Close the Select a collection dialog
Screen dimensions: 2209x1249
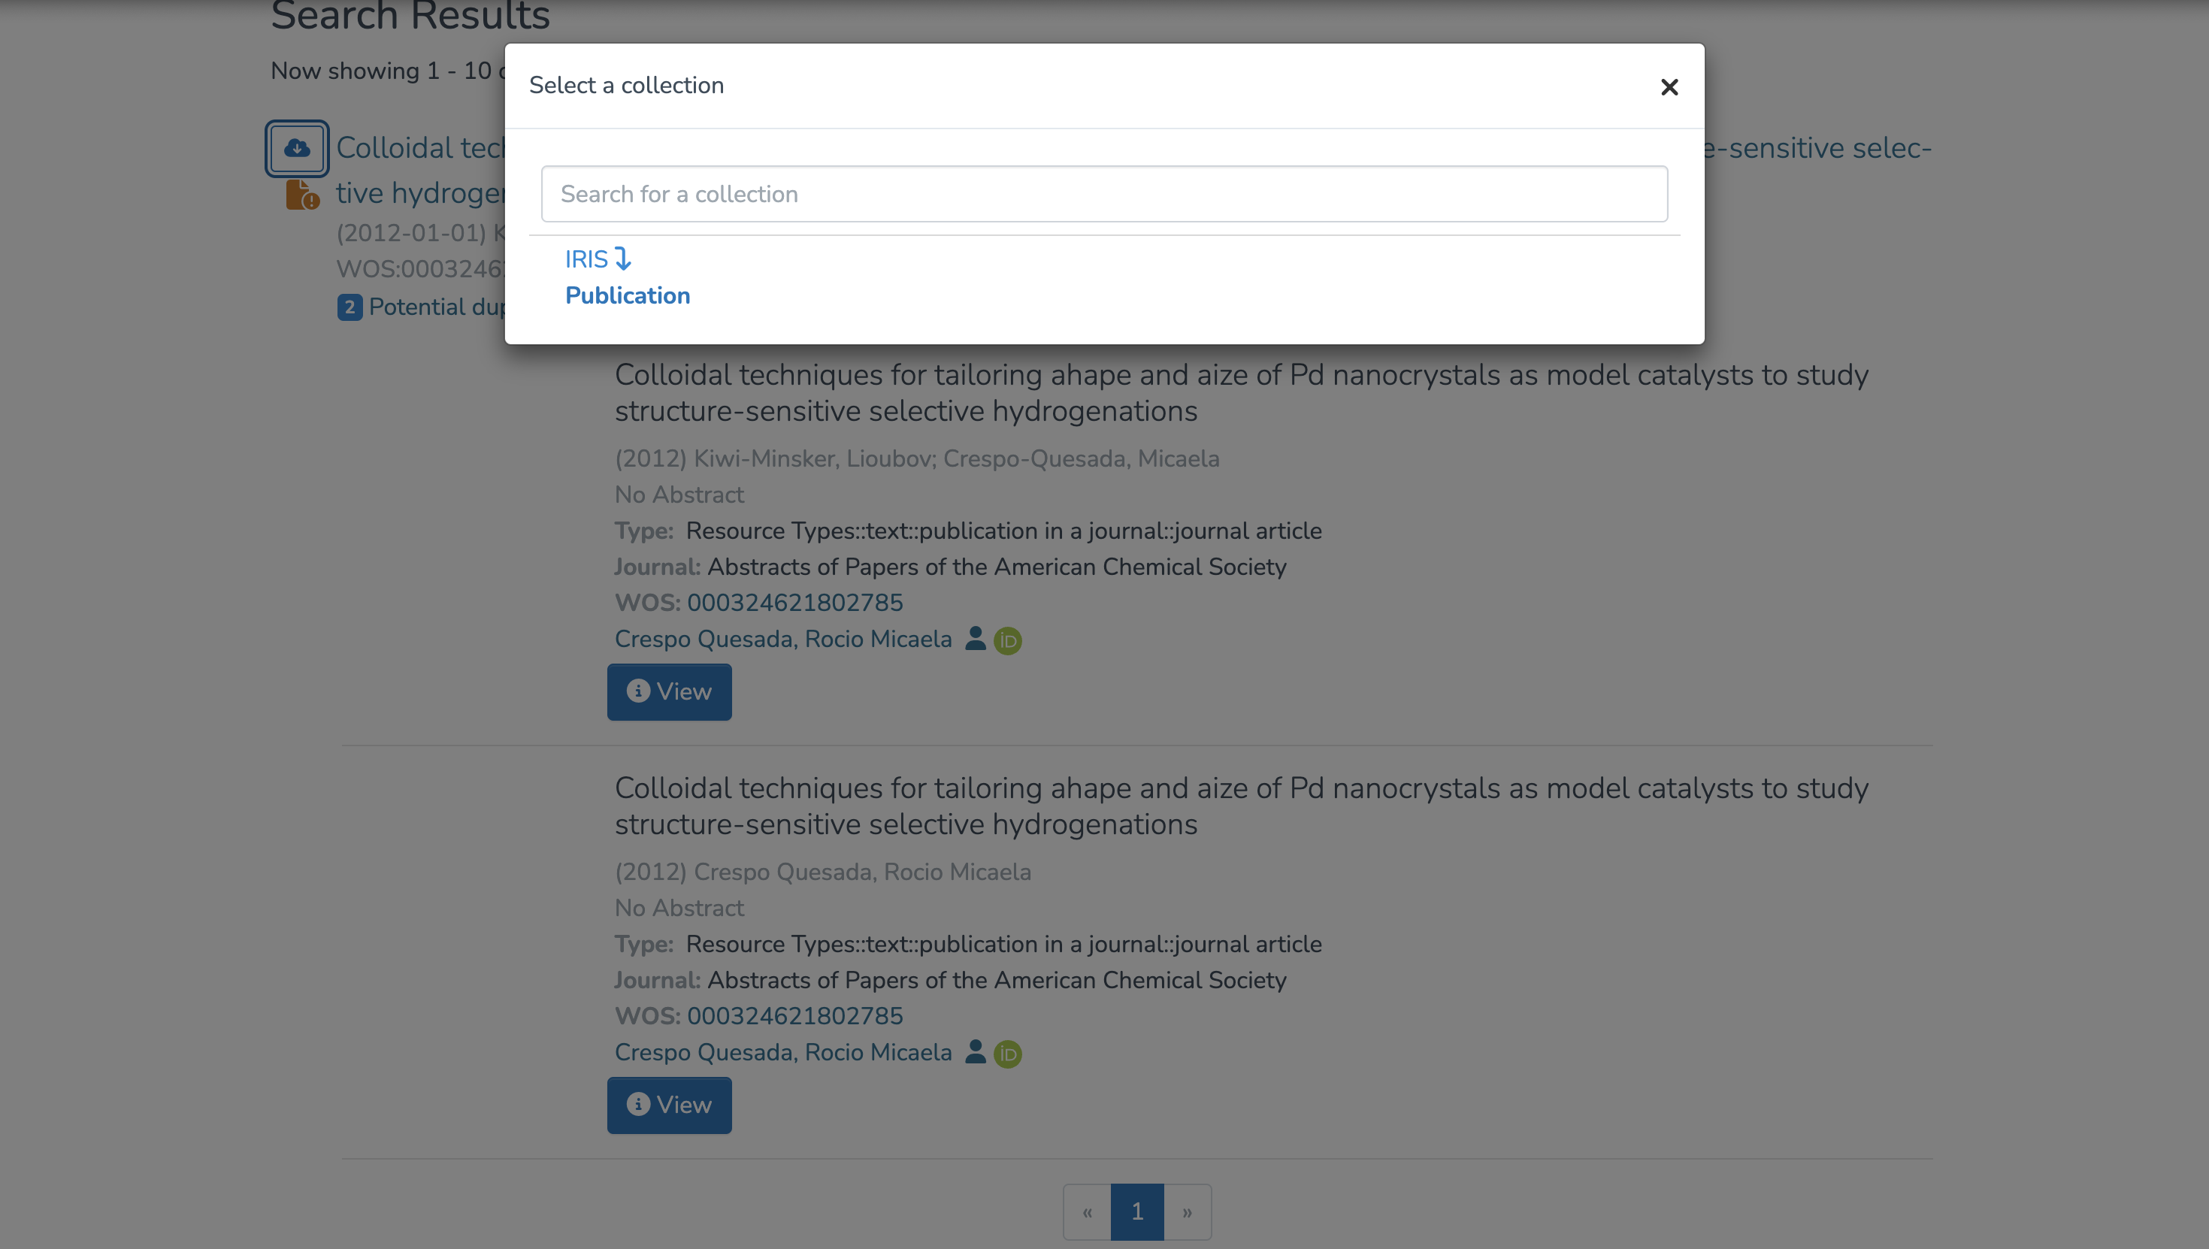pyautogui.click(x=1669, y=86)
